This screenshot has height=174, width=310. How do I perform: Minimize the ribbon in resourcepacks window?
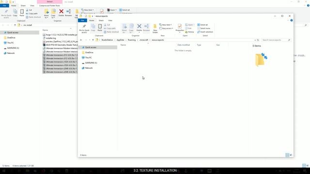coord(288,20)
